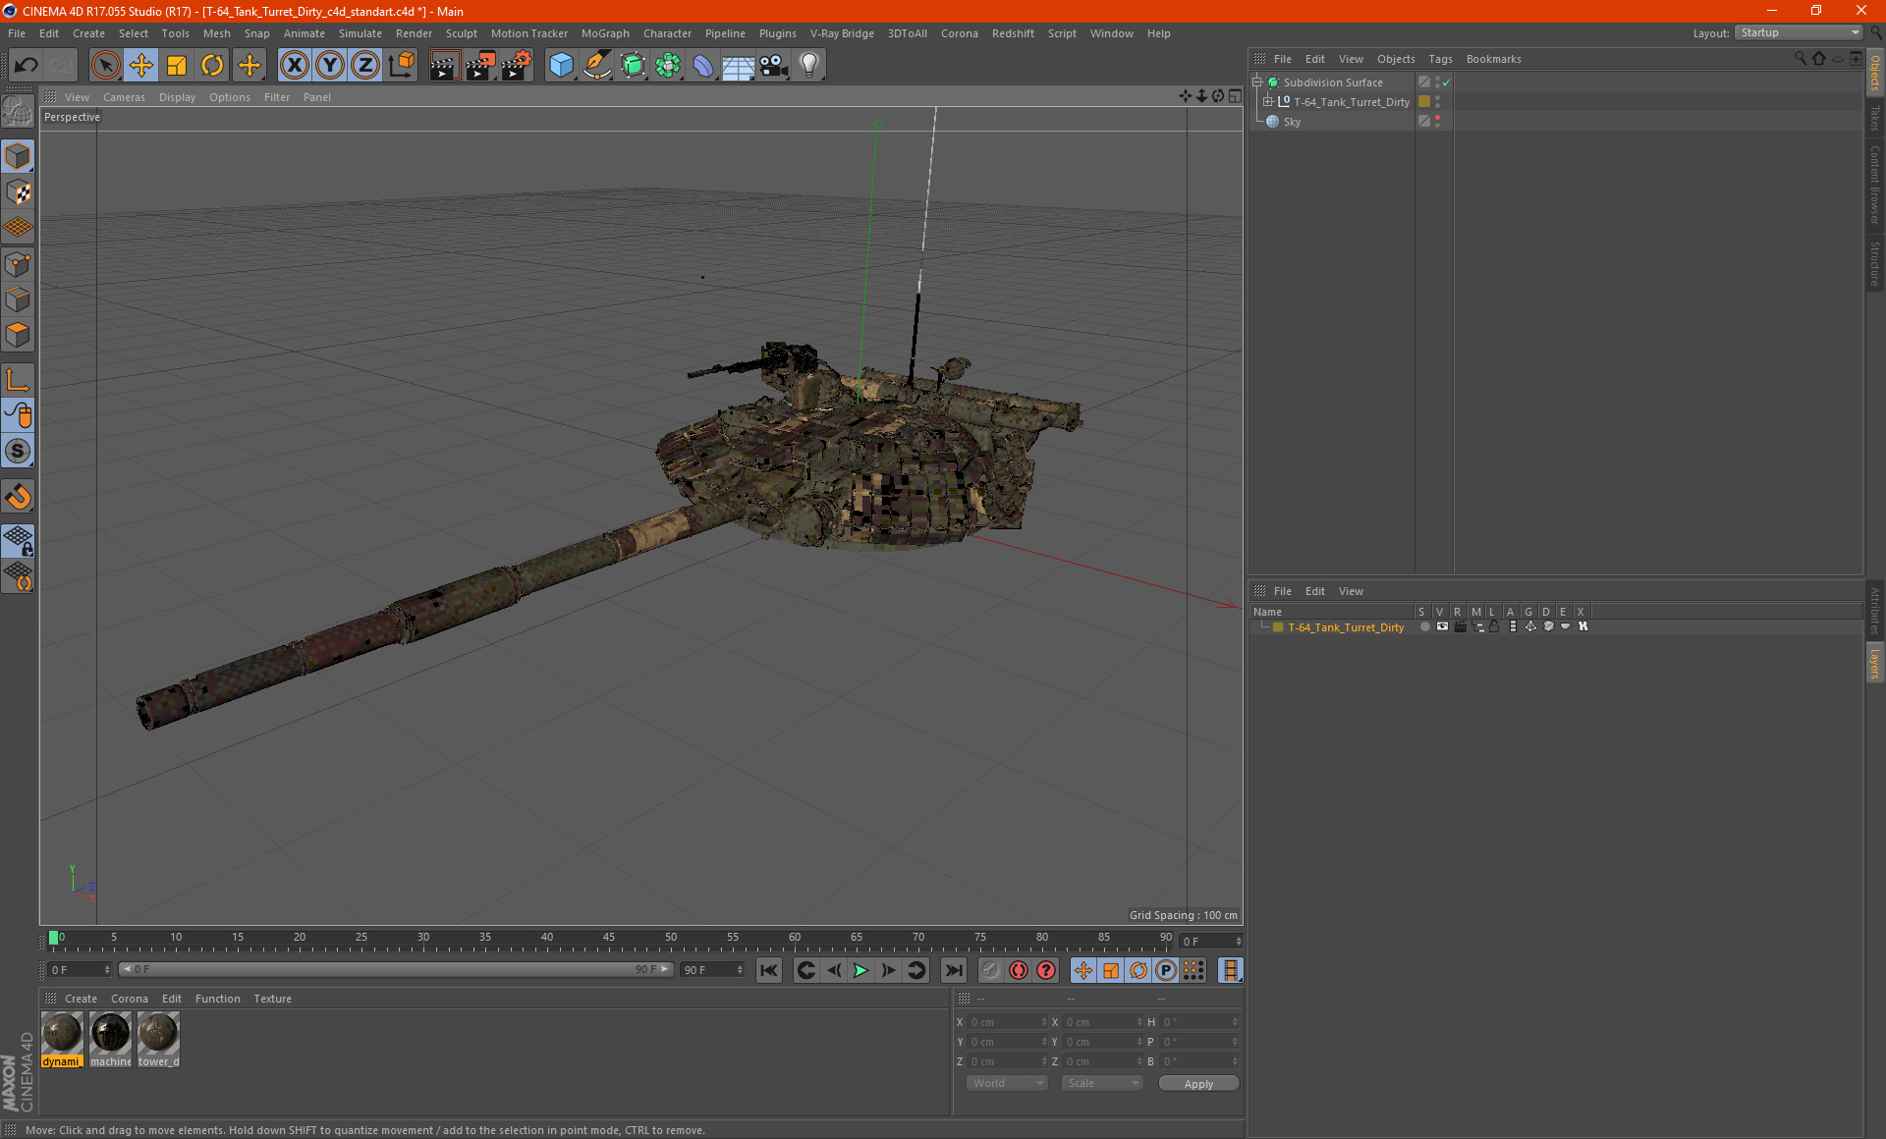Select machine material thumbnail
The image size is (1886, 1139).
(110, 1040)
